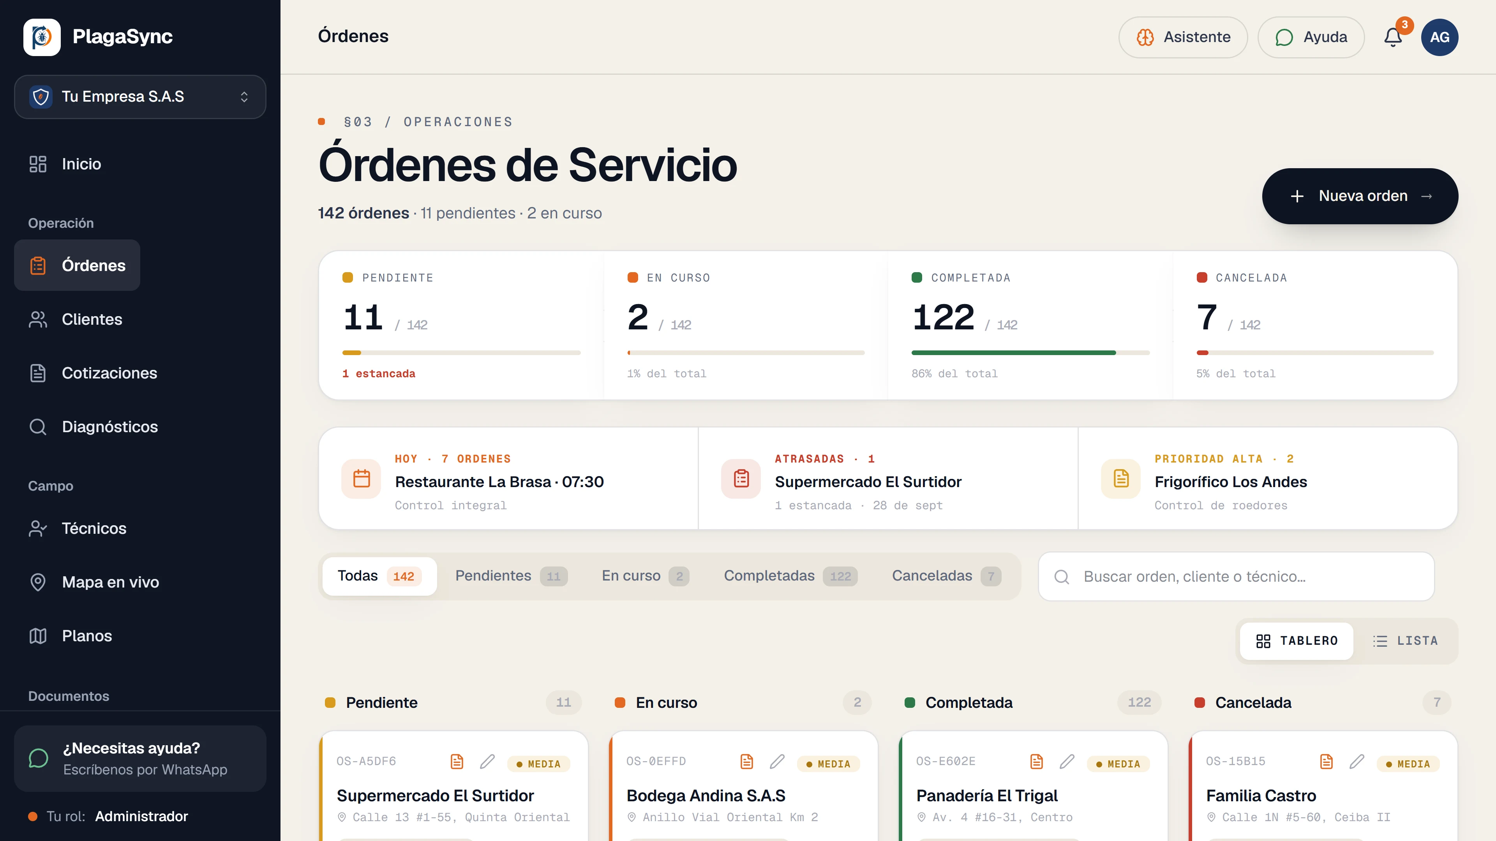Click document icon on card OS-A5DF6
The height and width of the screenshot is (841, 1496).
tap(457, 761)
